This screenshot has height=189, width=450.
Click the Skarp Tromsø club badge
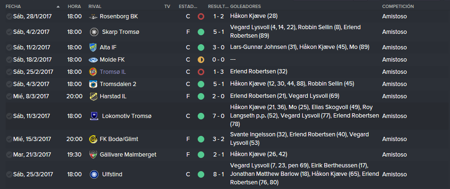pos(93,32)
